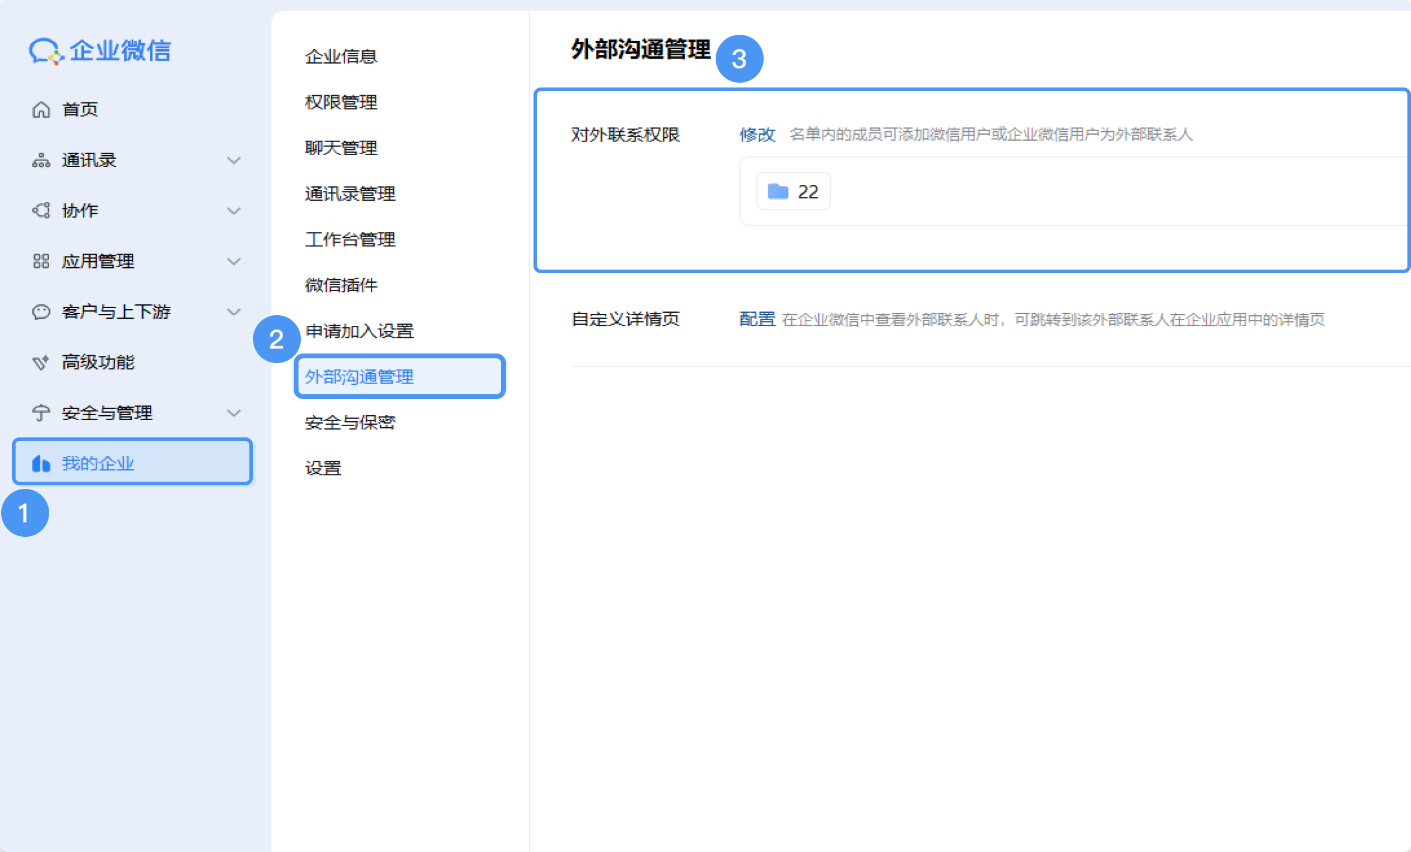This screenshot has height=852, width=1411.
Task: Open 安全与保密 settings
Action: tap(350, 423)
